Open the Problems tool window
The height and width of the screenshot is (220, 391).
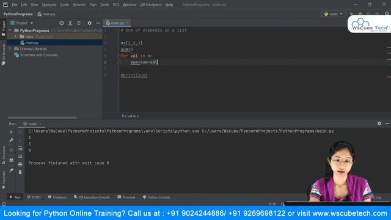point(57,197)
